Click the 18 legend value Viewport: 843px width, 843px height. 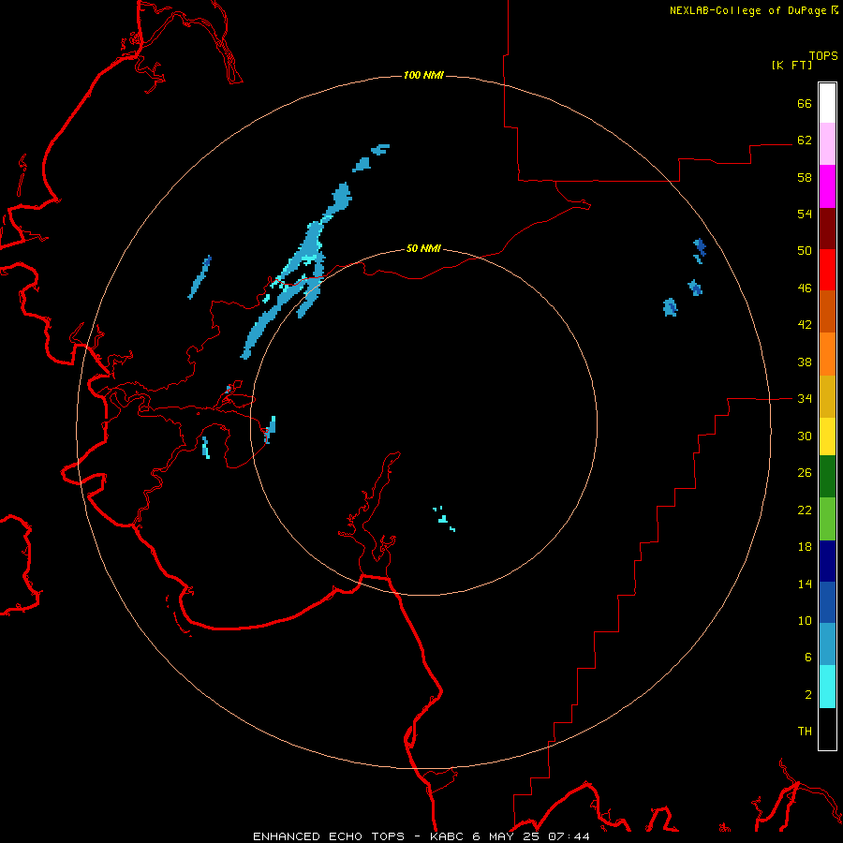click(x=805, y=547)
